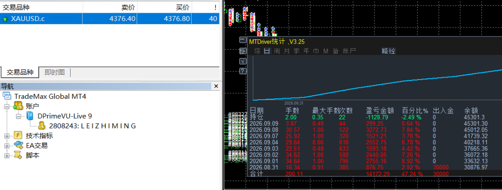502x190 pixels.
Task: Collapse the DPrimeVU-Live 9 node
Action: [x=19, y=116]
